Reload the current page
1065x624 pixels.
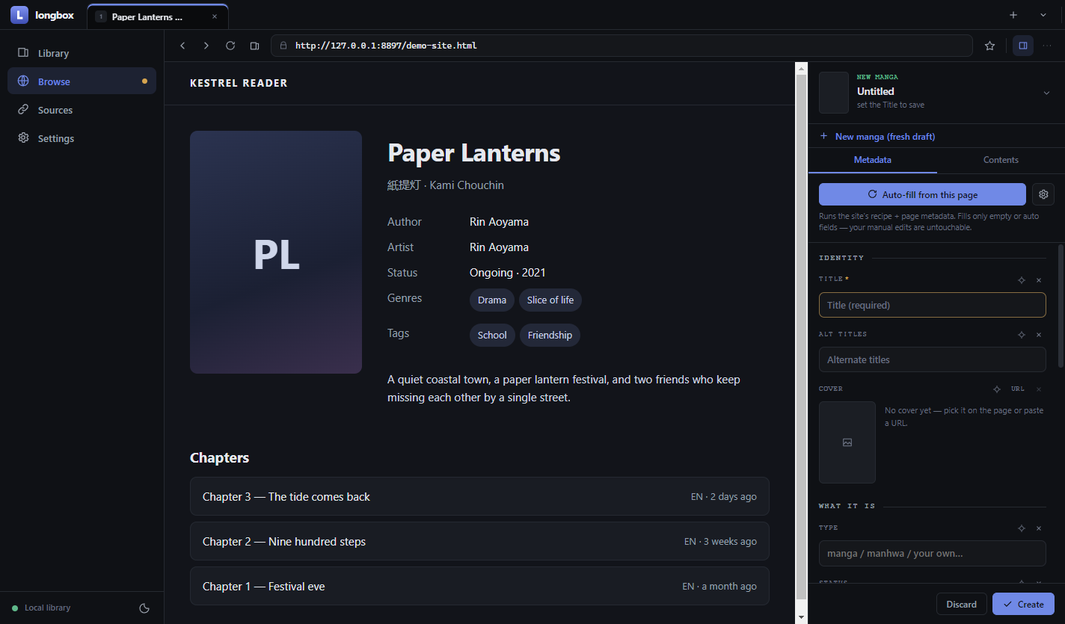pyautogui.click(x=230, y=46)
